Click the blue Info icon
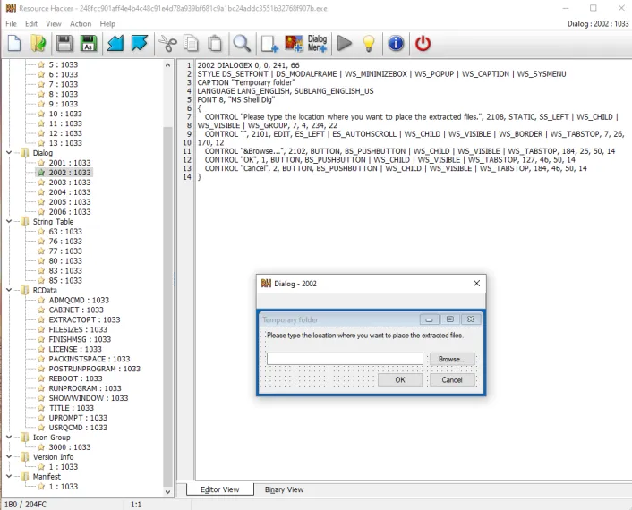This screenshot has height=510, width=632. pos(396,43)
